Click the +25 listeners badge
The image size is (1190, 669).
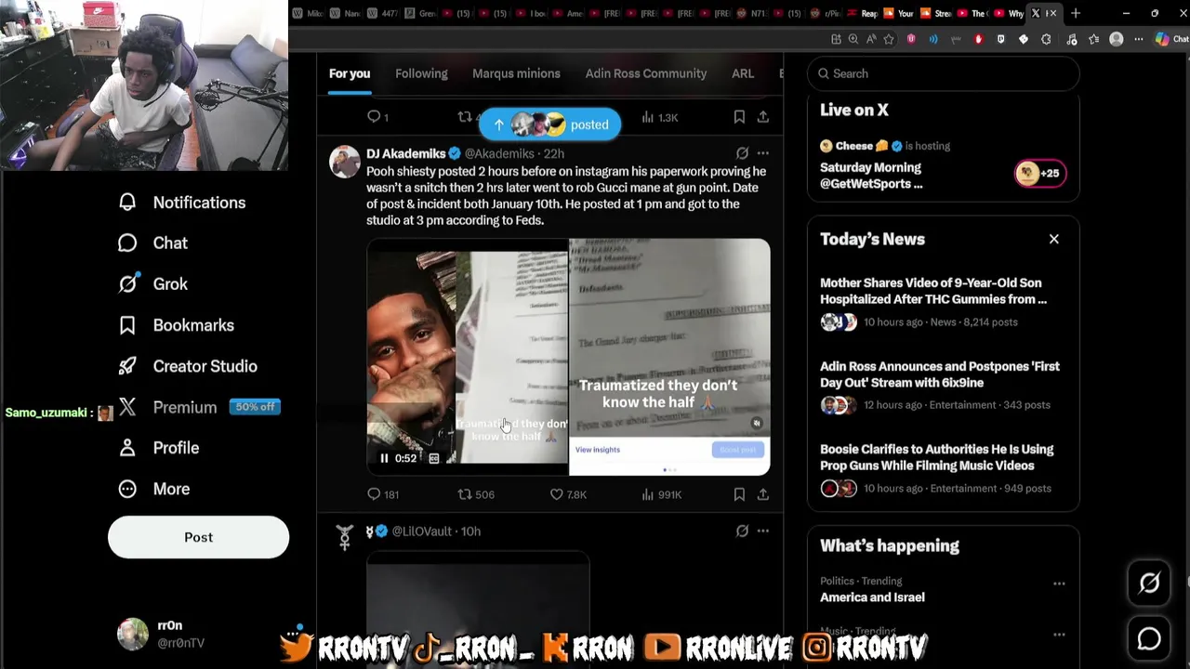click(x=1040, y=173)
